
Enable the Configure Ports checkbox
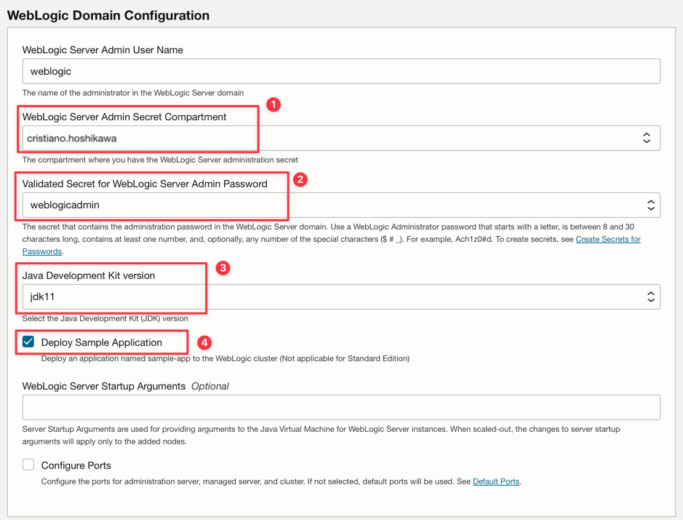28,465
